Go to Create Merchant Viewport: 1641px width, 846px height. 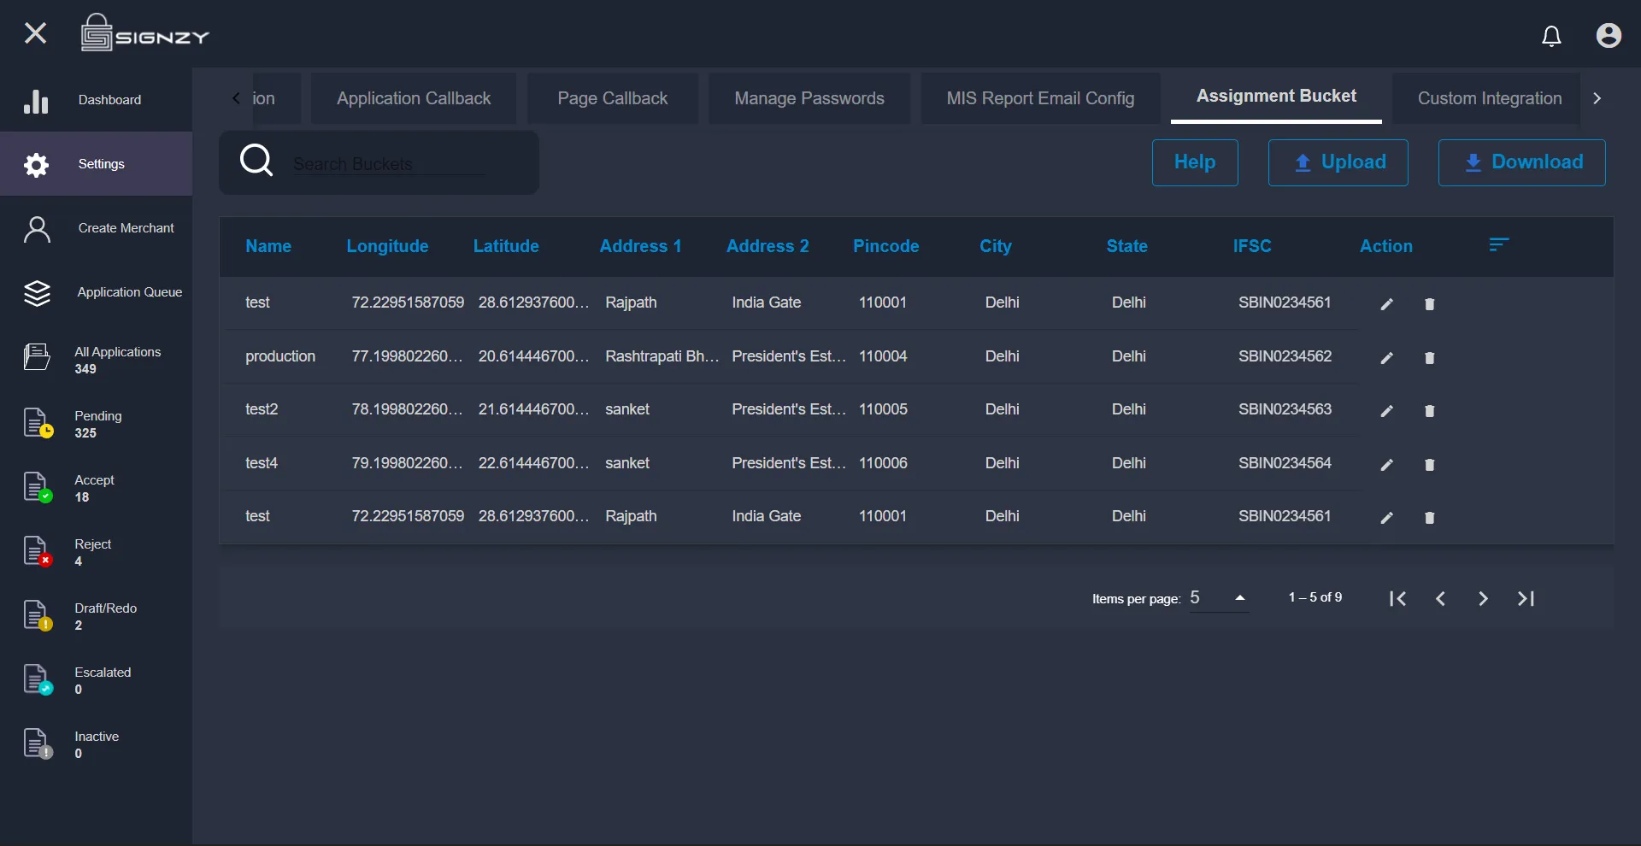(96, 228)
